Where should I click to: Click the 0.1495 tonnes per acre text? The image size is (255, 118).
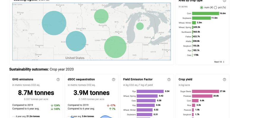click(91, 99)
